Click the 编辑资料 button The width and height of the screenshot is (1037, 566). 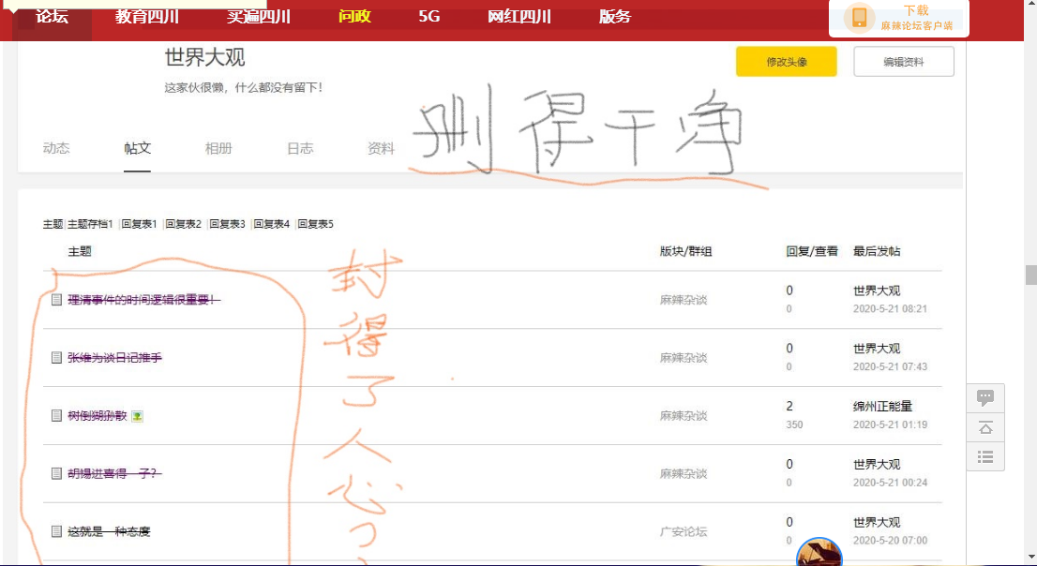click(904, 62)
